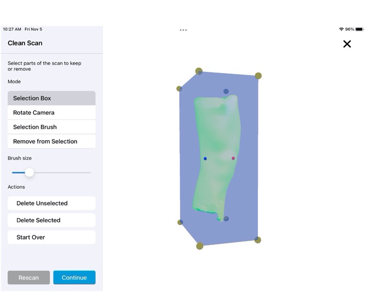Click the blue landmark dot on scan
Image resolution: width=390 pixels, height=292 pixels.
pyautogui.click(x=205, y=158)
